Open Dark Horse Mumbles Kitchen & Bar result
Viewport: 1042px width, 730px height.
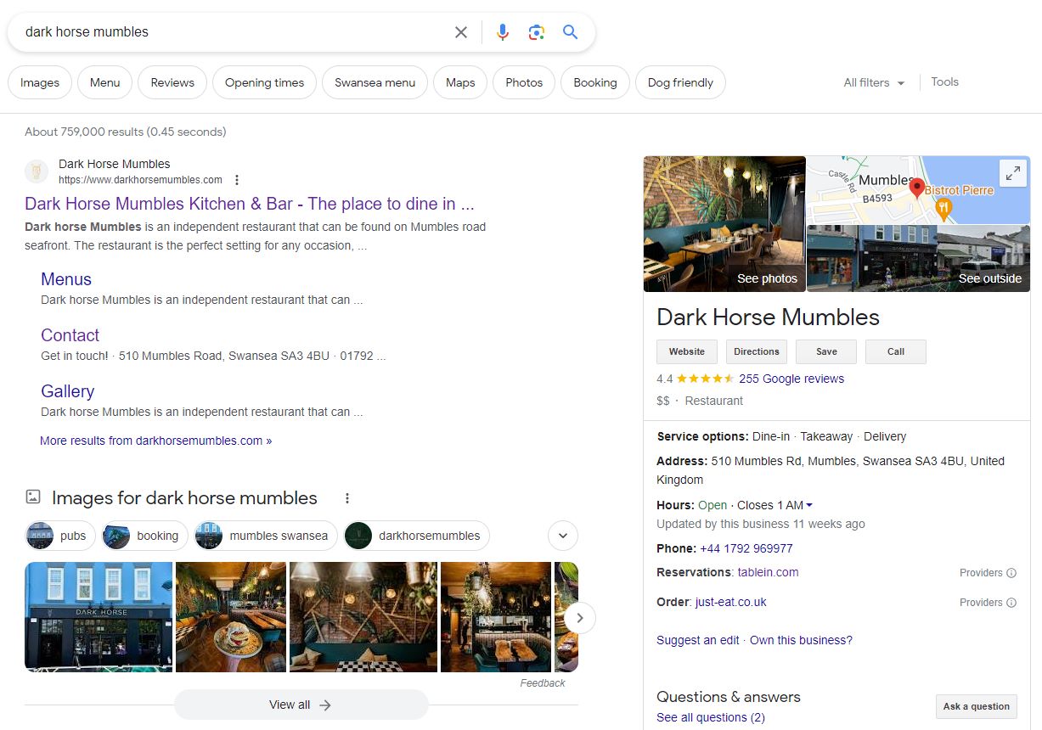pyautogui.click(x=250, y=204)
